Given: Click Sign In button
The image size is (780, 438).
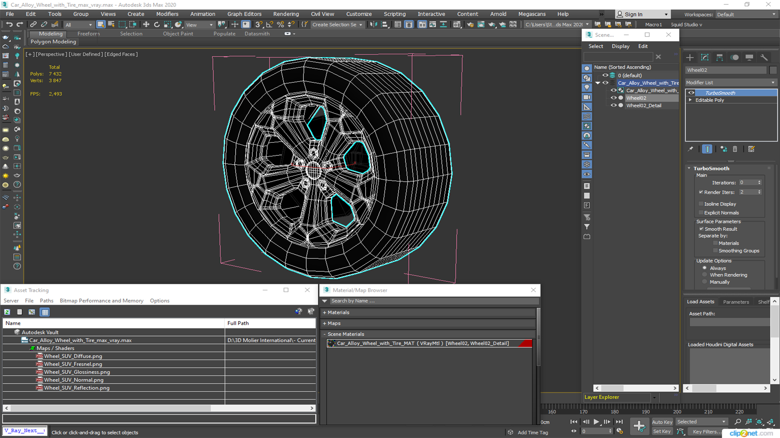Looking at the screenshot, I should pyautogui.click(x=643, y=14).
